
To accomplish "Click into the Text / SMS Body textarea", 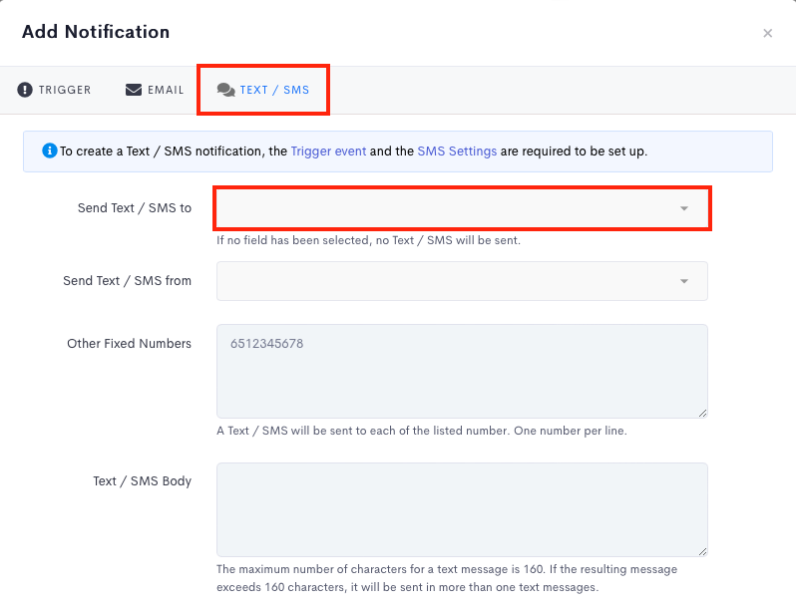I will (462, 509).
